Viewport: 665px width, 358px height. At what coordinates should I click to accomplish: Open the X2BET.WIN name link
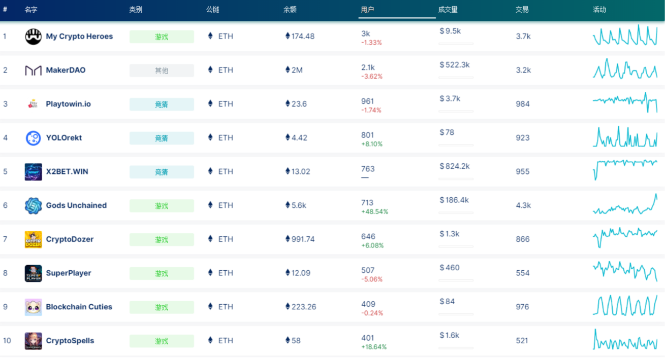pos(67,171)
